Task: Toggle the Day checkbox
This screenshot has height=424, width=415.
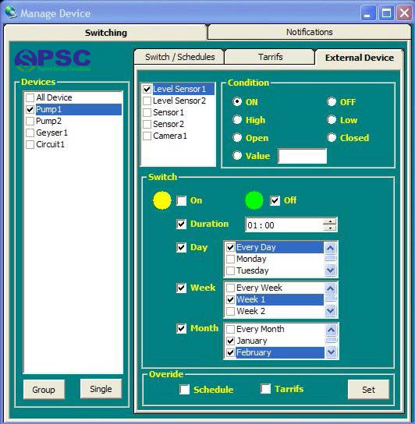Action: coord(181,247)
